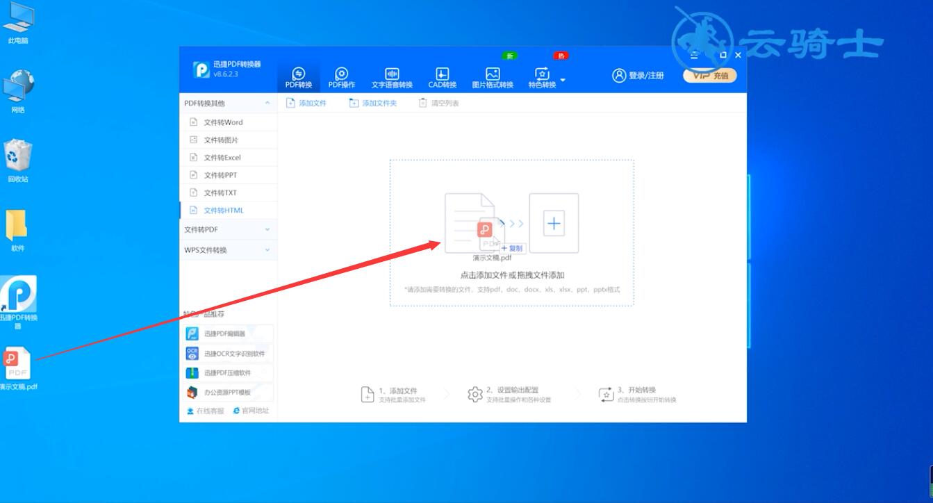Screen dimensions: 933x503
Task: Open the 官网地址 link
Action: coord(251,411)
